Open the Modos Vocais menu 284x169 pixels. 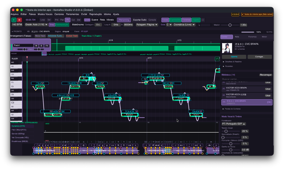(45, 14)
